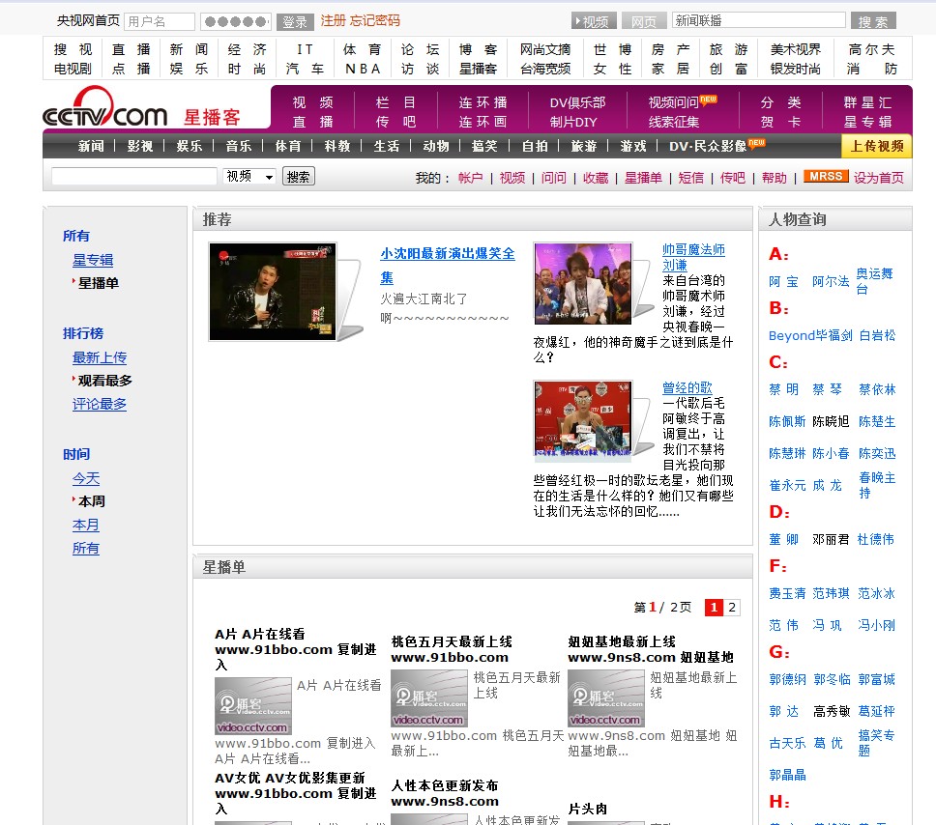The width and height of the screenshot is (936, 825).
Task: Open 帅哥魔法师刘谦 title link
Action: 693,257
